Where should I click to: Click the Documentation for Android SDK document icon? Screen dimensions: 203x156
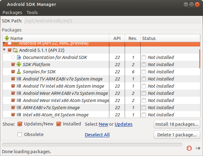point(19,57)
